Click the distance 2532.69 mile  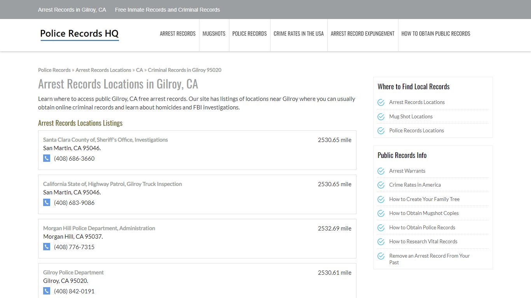[x=335, y=228]
